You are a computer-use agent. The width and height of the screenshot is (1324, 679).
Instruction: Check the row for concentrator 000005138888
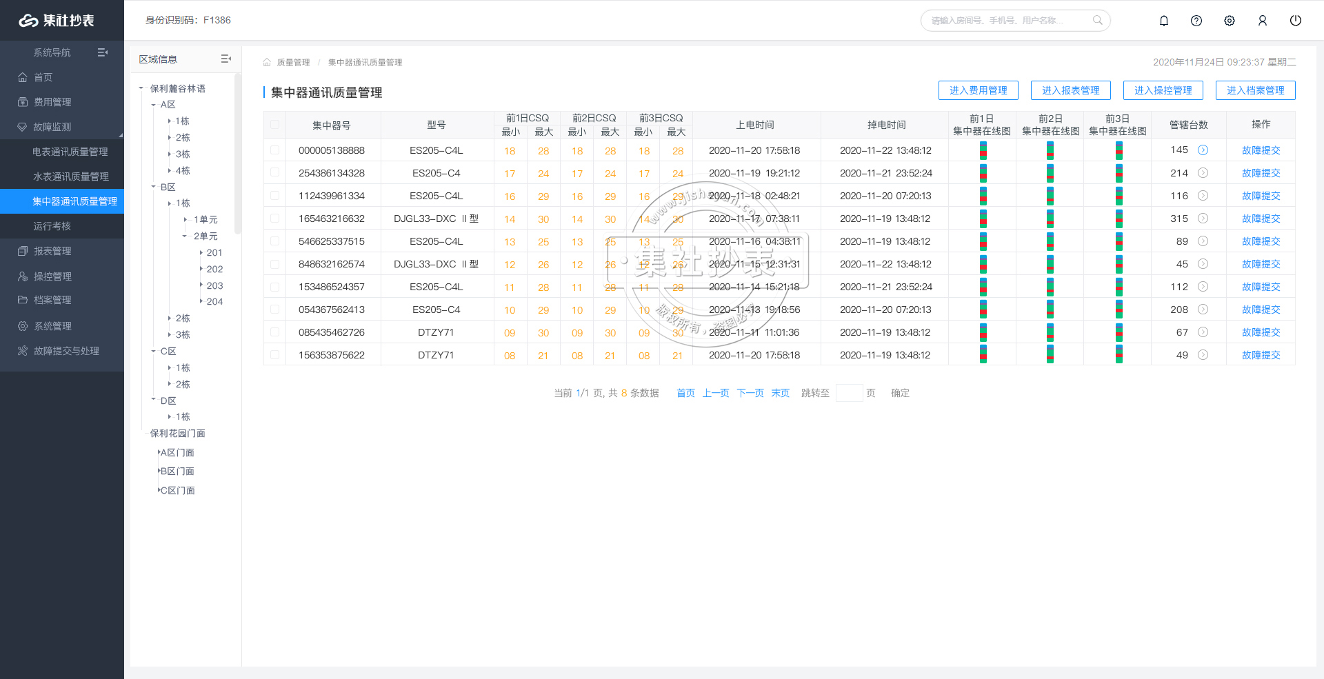pyautogui.click(x=275, y=150)
